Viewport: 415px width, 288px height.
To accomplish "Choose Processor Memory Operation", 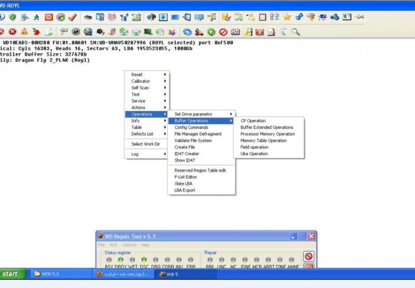I will (x=269, y=134).
